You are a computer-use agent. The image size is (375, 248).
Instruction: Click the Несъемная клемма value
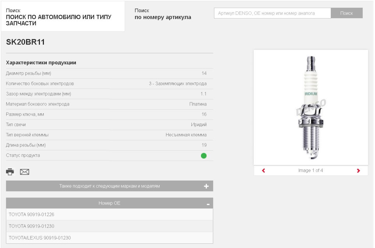click(186, 135)
